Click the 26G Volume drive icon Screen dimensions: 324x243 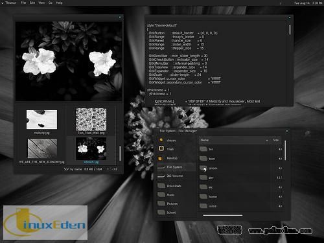pos(161,176)
